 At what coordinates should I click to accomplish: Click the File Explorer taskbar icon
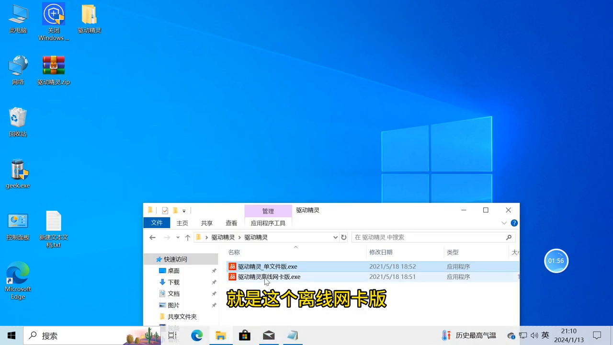(x=221, y=335)
